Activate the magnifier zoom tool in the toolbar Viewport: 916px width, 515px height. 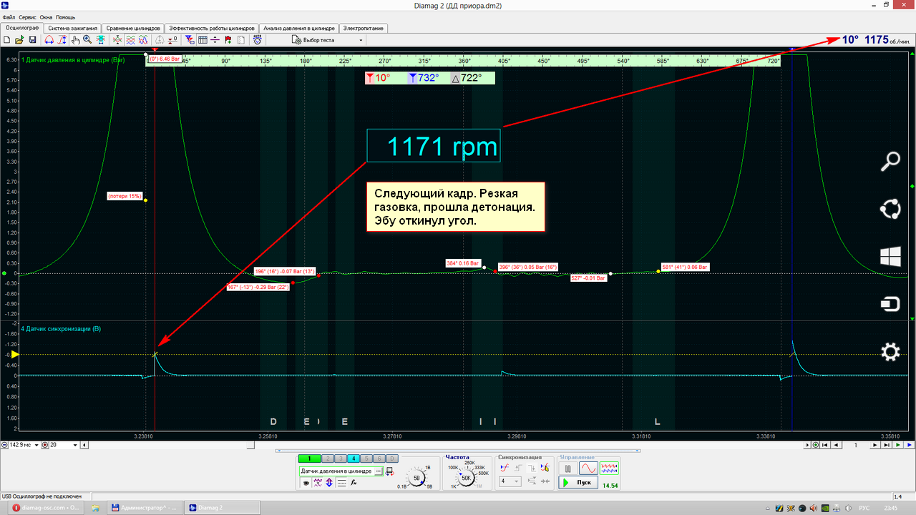tap(87, 39)
